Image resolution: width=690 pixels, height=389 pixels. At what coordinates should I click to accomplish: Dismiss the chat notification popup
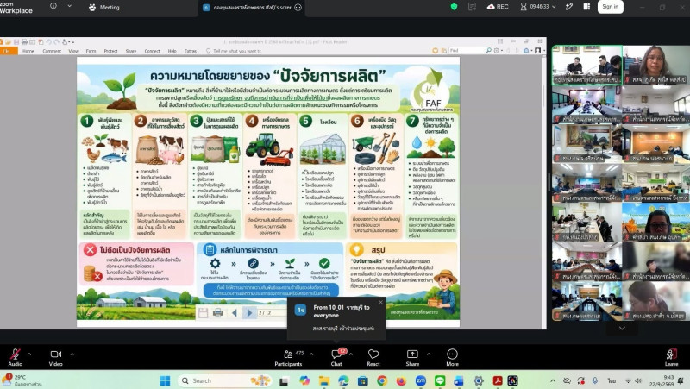(381, 302)
